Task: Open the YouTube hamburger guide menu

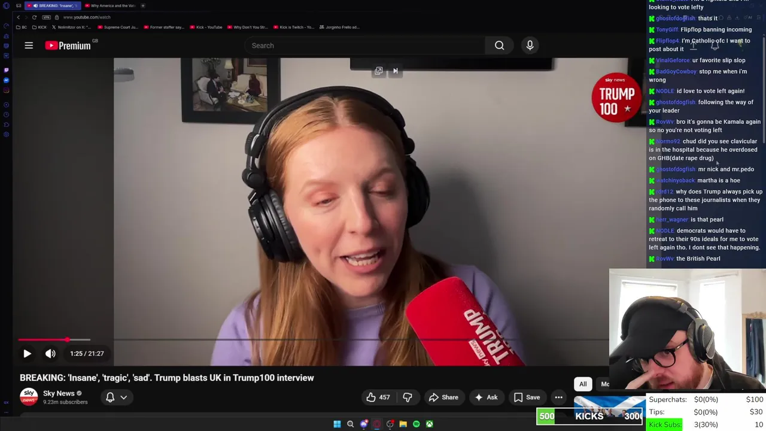Action: tap(29, 45)
